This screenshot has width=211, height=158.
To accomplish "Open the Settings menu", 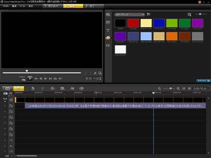I will [31, 6].
